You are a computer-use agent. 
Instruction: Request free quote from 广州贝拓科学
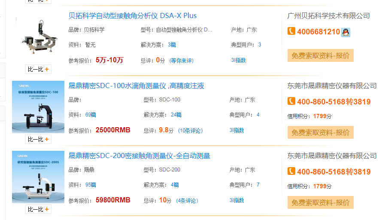point(320,55)
